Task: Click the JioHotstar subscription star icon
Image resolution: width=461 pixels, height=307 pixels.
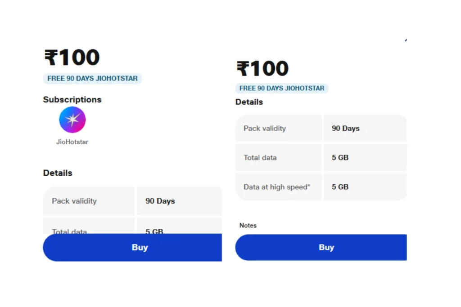Action: tap(72, 120)
